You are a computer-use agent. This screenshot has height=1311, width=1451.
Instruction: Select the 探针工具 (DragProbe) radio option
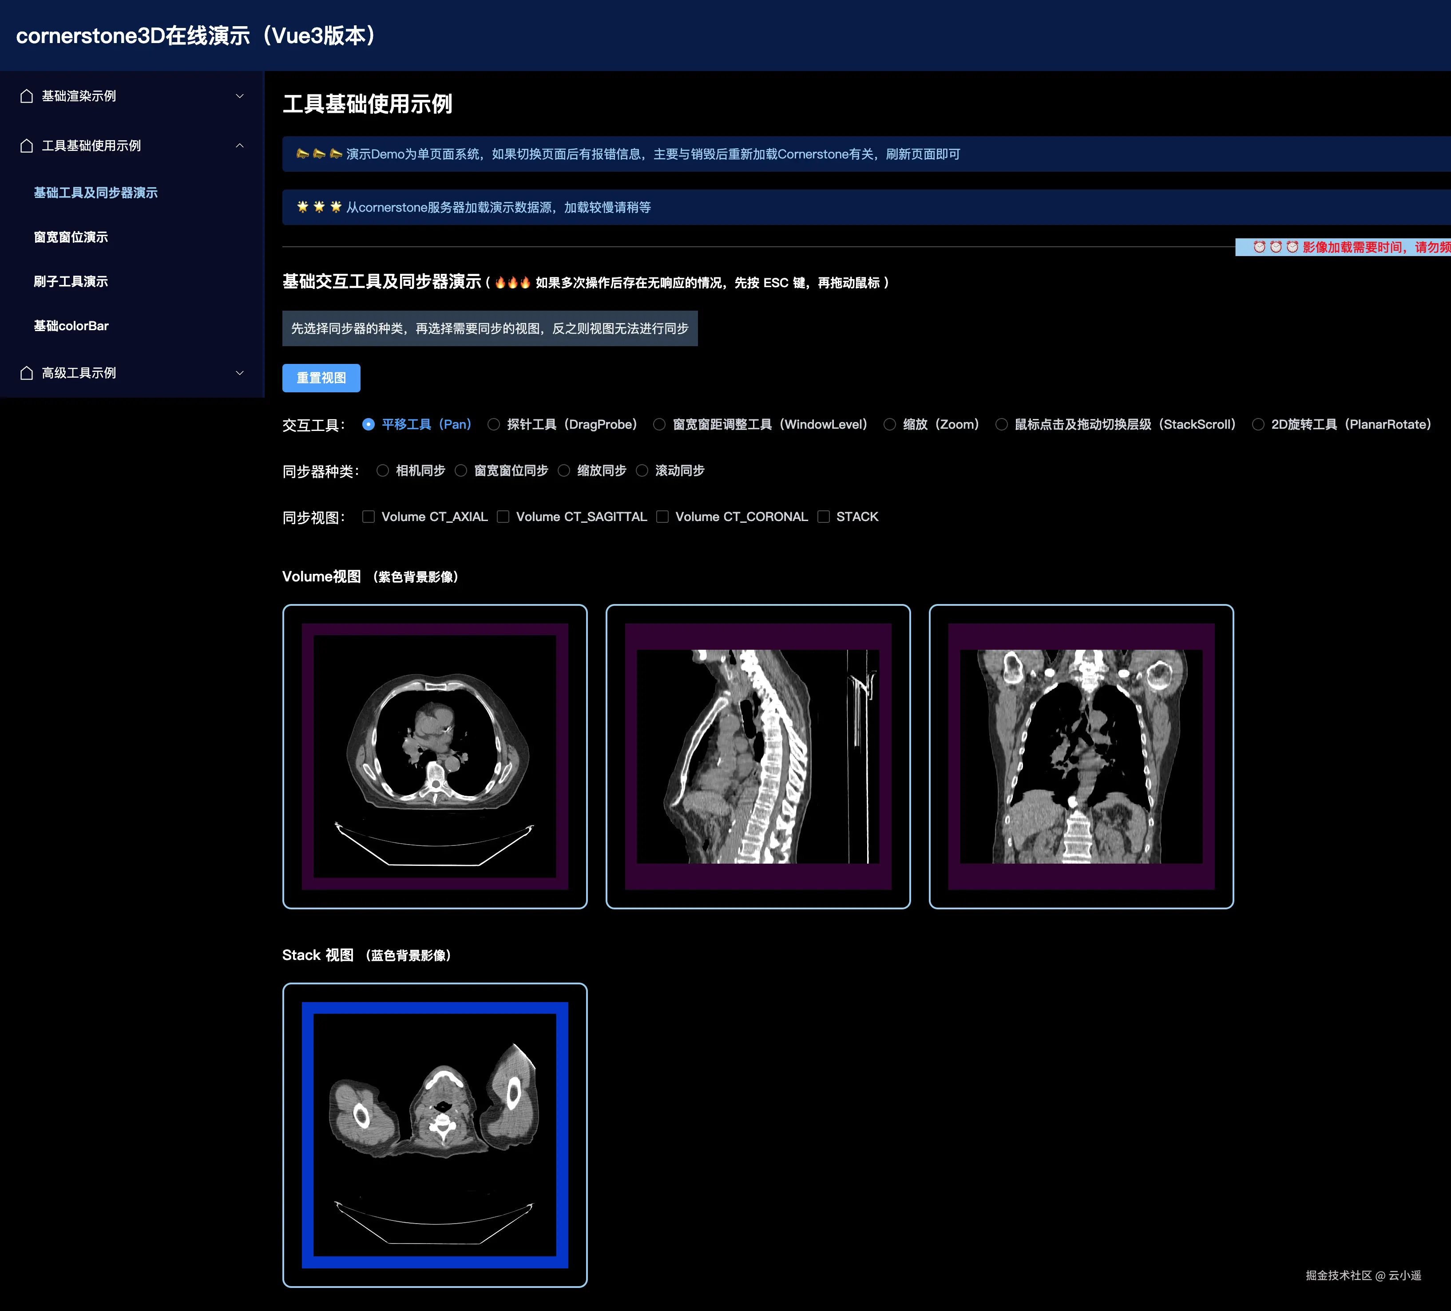pyautogui.click(x=494, y=425)
